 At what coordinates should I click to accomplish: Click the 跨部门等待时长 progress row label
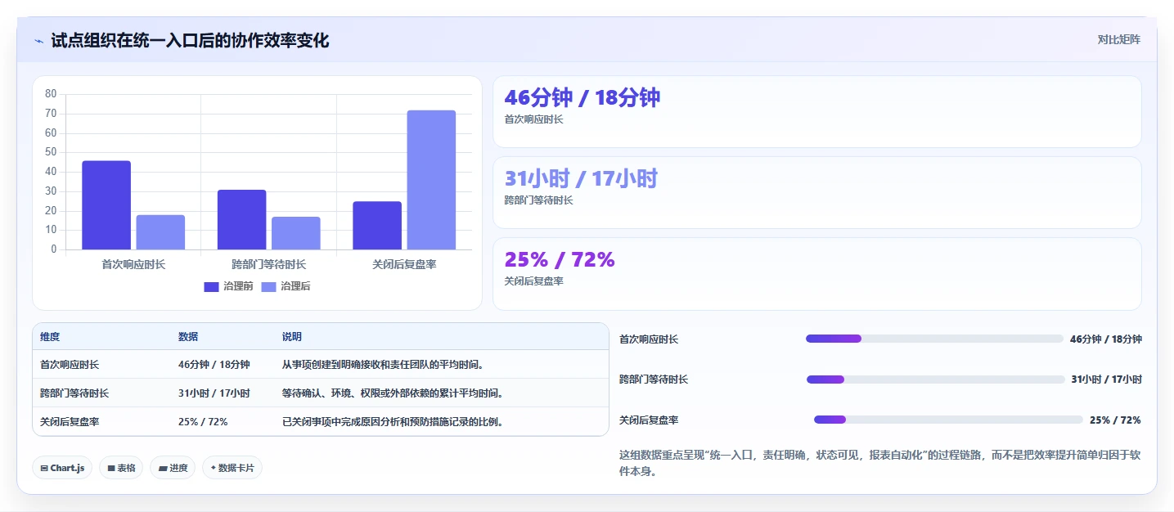coord(654,380)
